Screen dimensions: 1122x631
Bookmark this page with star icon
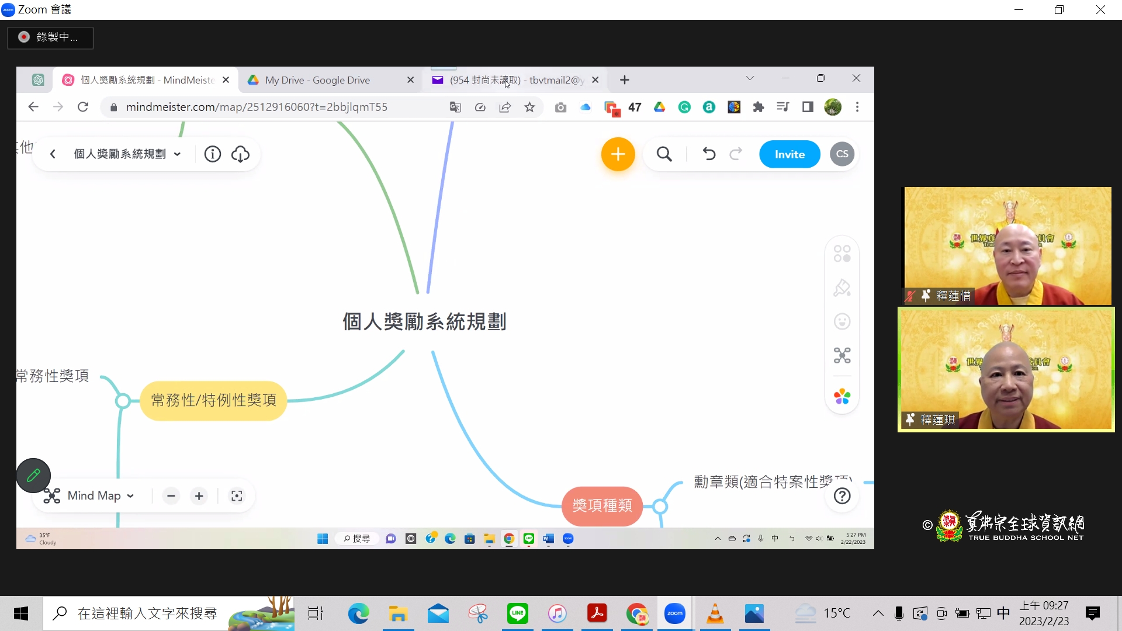529,108
